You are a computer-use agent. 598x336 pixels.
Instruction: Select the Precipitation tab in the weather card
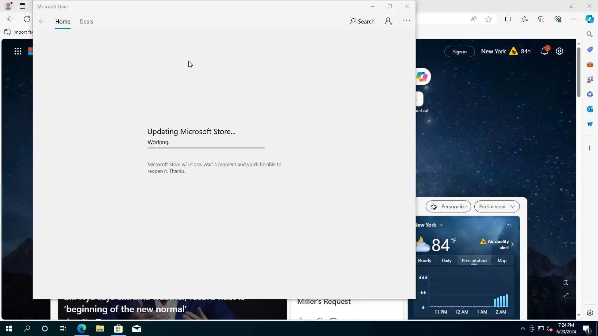click(x=474, y=261)
